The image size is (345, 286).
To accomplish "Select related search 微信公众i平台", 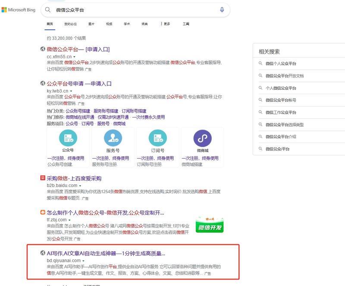I will 277,149.
